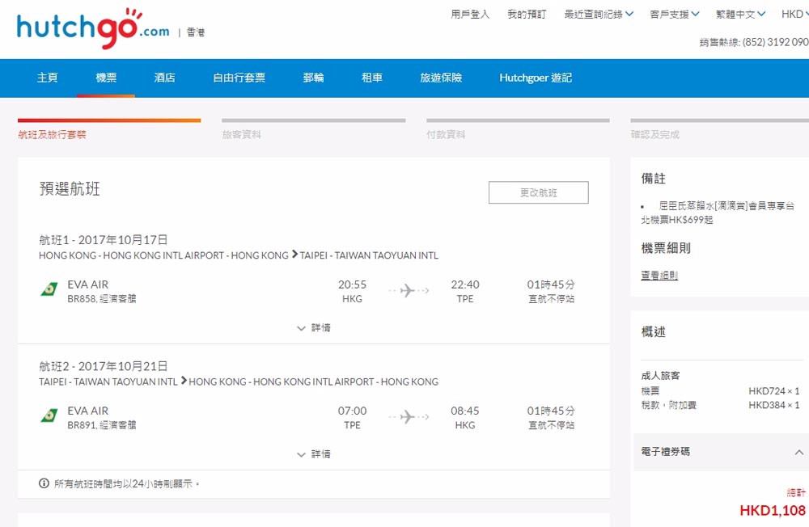
Task: Open the 客戶支援 dropdown
Action: (x=675, y=15)
